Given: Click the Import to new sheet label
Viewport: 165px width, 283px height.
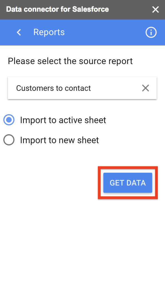Looking at the screenshot, I should pyautogui.click(x=59, y=140).
